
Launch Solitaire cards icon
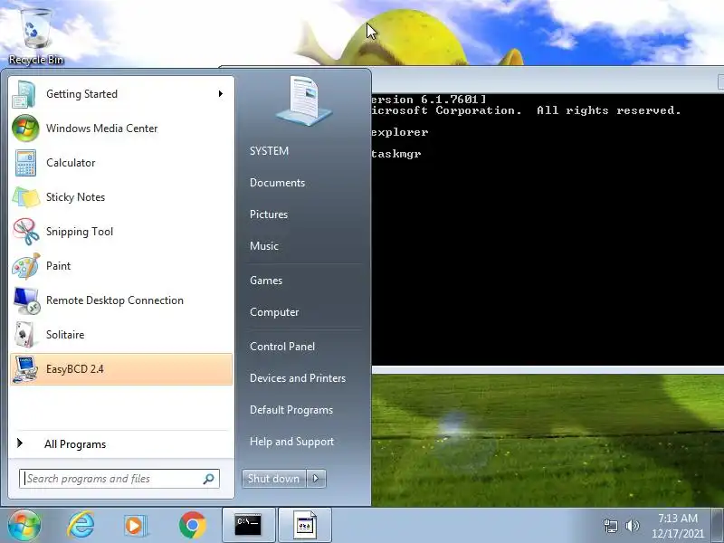pyautogui.click(x=25, y=335)
